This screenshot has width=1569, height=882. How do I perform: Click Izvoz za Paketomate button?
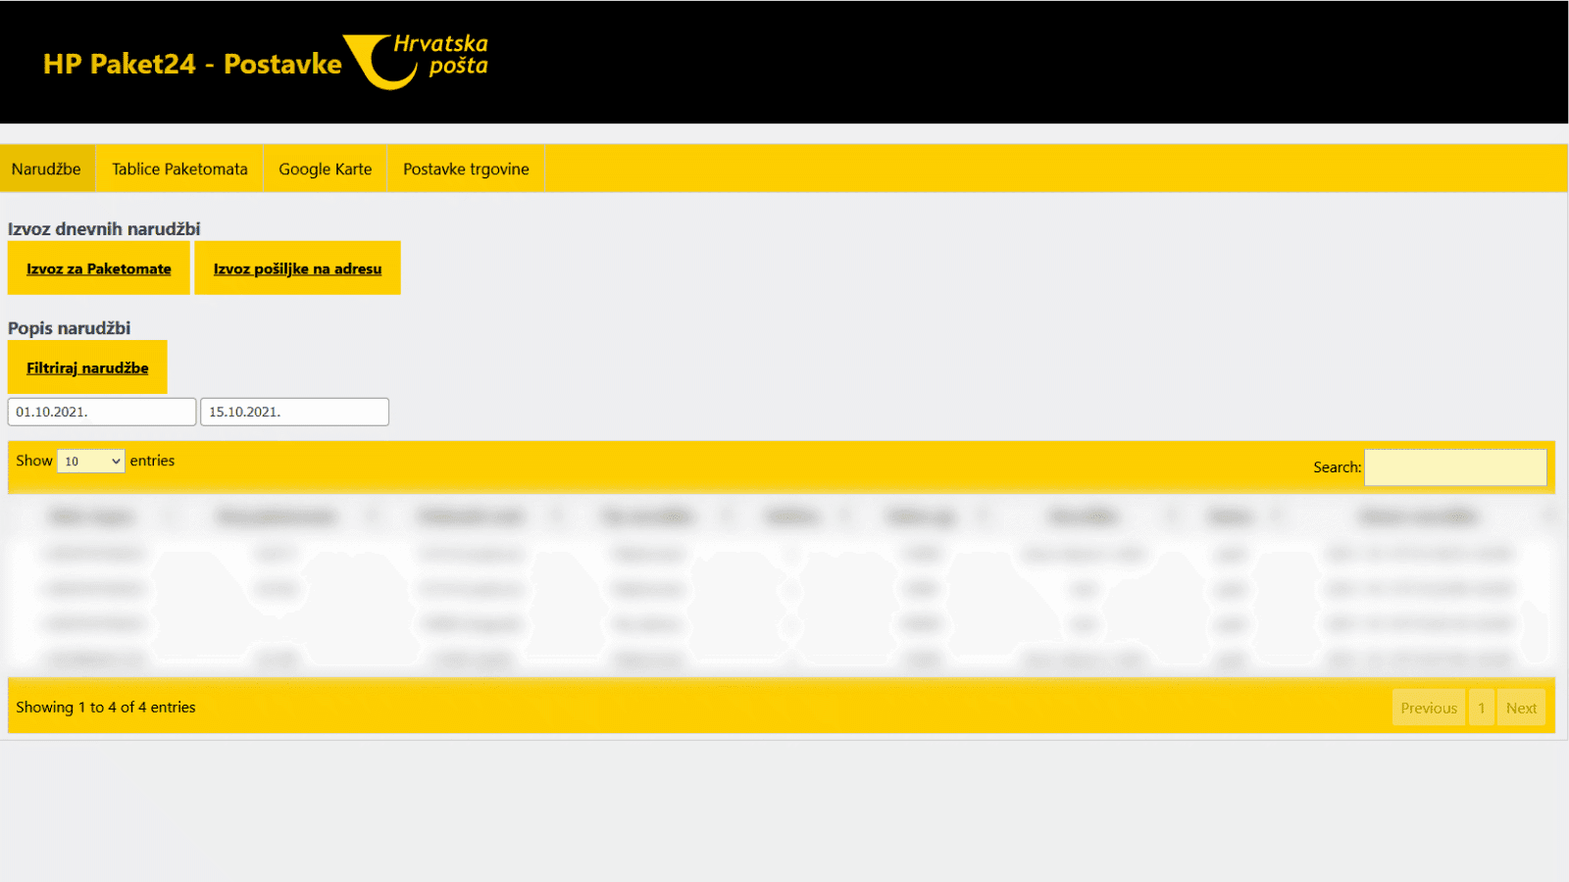[x=98, y=269]
